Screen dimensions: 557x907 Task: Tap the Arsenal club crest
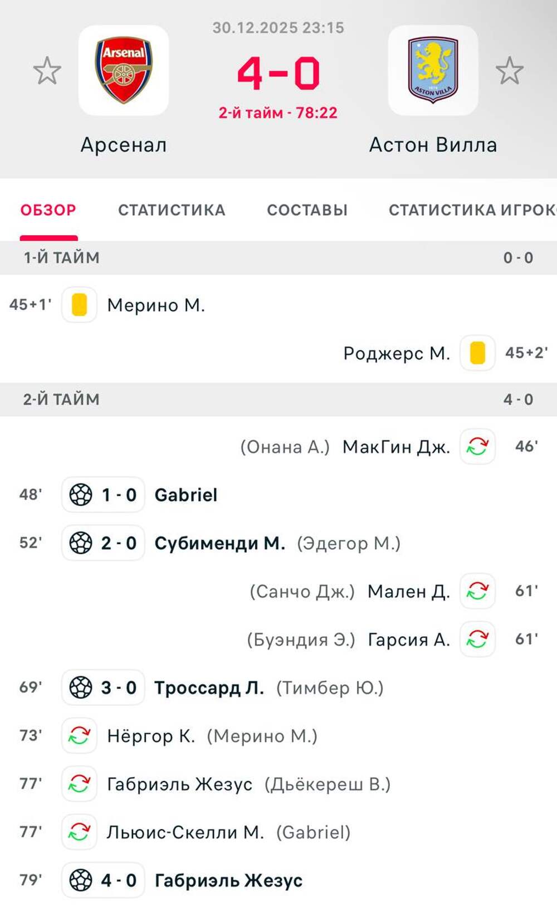(x=124, y=70)
